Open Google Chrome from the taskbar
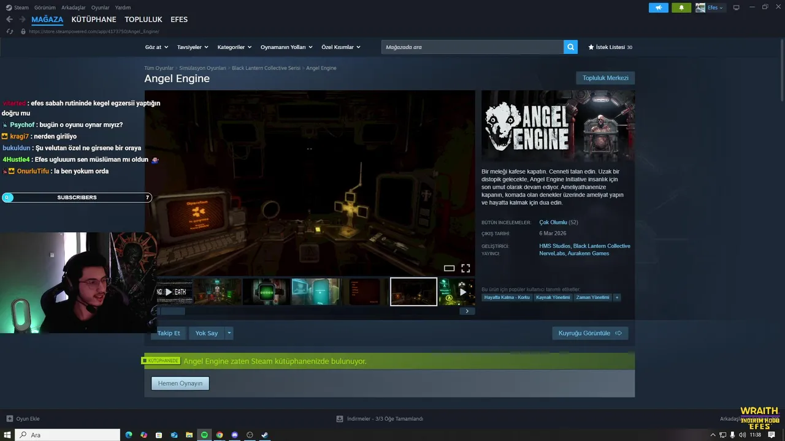Viewport: 785px width, 441px height. tap(220, 435)
